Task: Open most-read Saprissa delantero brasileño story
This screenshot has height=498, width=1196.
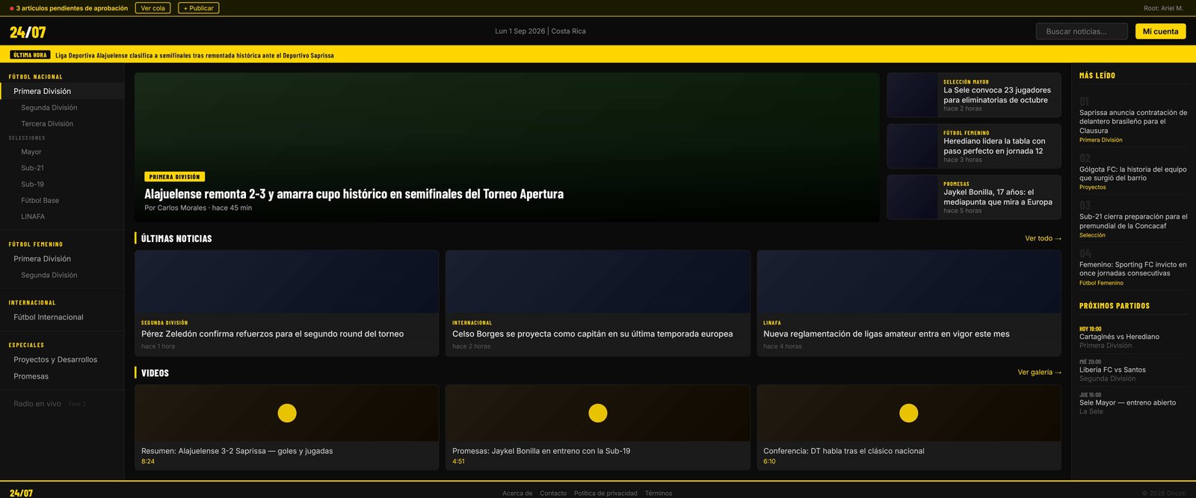Action: click(x=1133, y=122)
